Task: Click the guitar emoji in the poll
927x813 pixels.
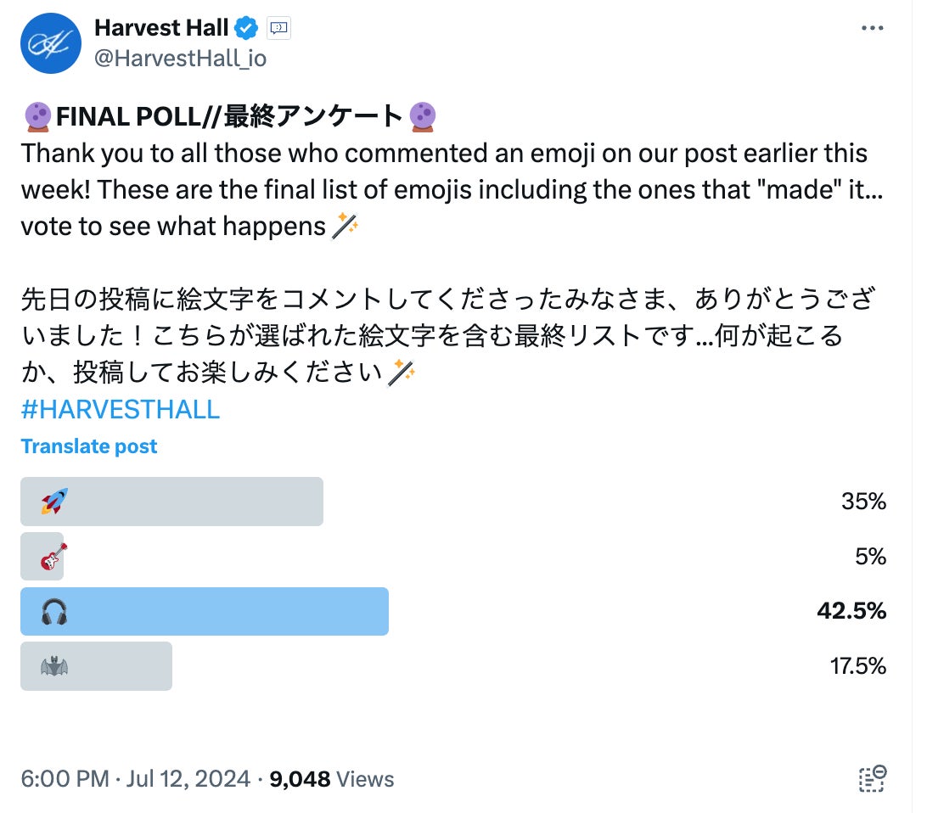Action: pos(53,557)
